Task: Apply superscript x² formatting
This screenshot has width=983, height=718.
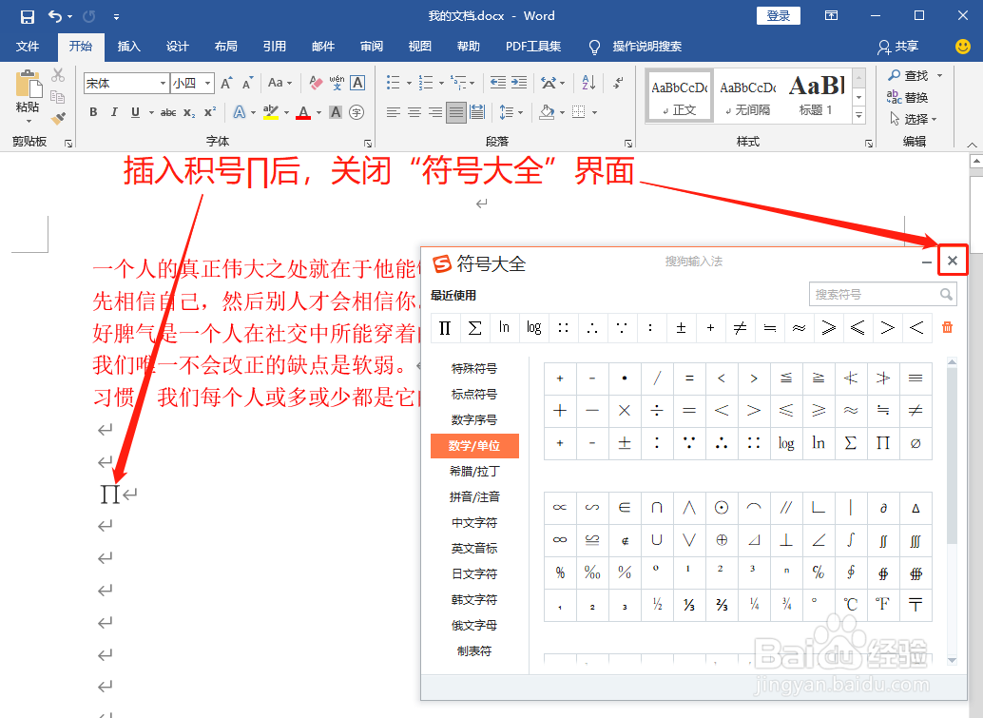Action: [x=210, y=112]
